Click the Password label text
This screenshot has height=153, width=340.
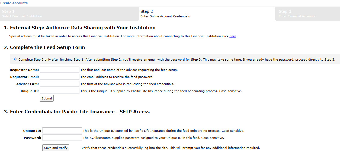(x=33, y=138)
